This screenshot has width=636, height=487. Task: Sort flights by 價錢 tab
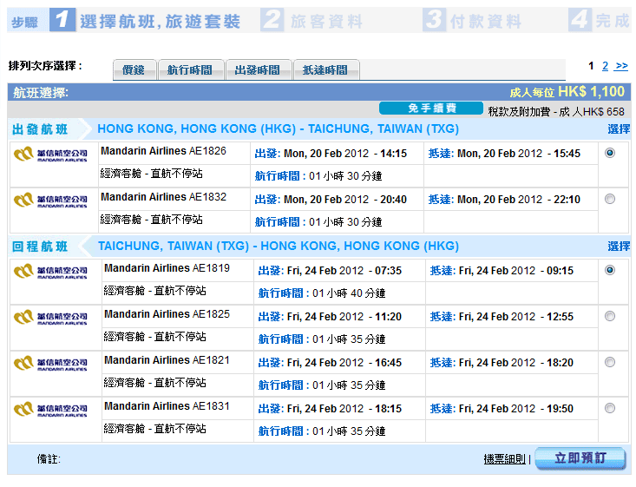pos(134,70)
